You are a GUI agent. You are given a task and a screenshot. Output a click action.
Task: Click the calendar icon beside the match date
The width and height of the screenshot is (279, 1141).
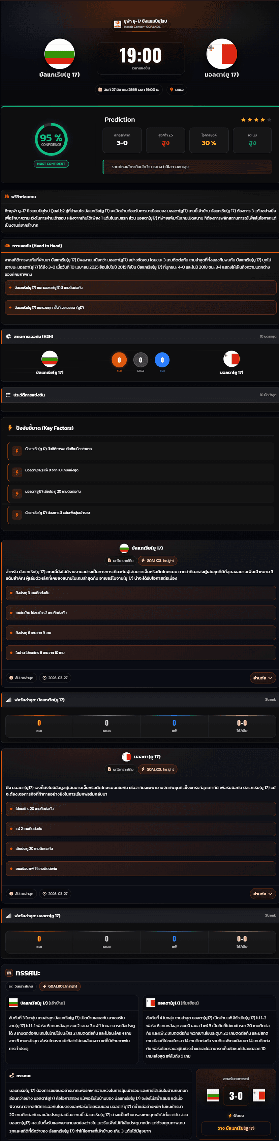point(100,89)
